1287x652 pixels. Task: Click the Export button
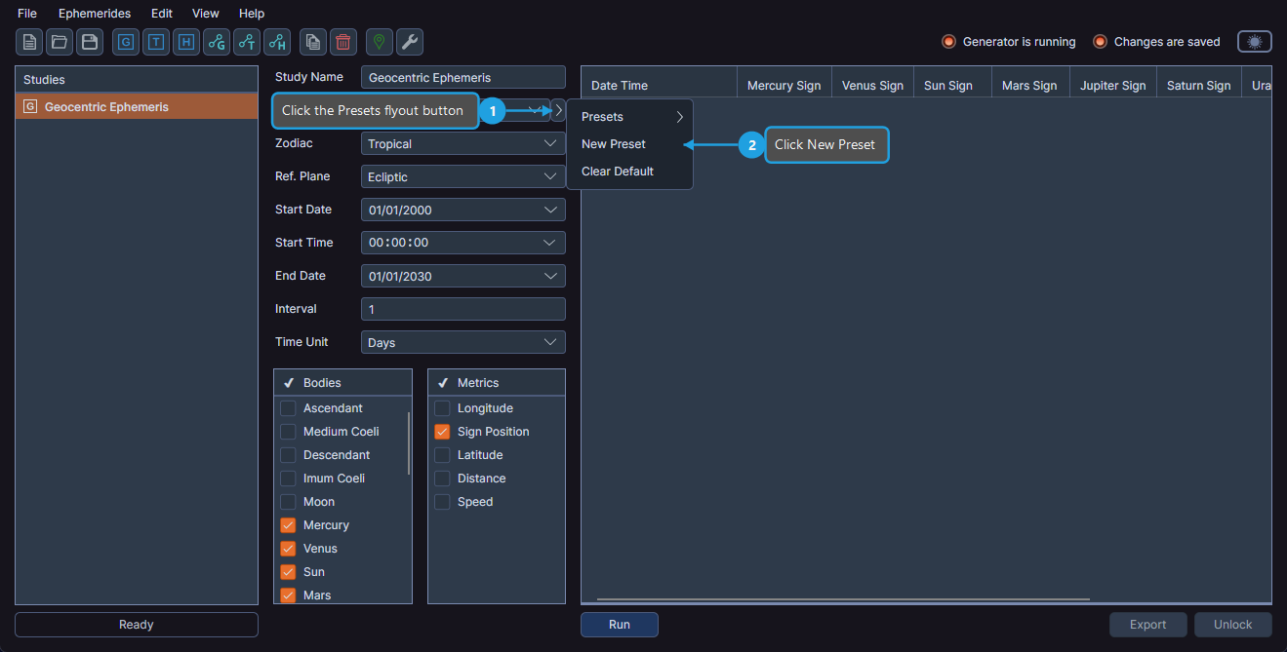point(1147,625)
